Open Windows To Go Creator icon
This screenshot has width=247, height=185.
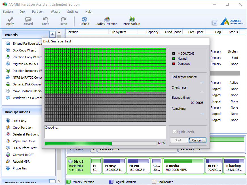tap(8, 98)
